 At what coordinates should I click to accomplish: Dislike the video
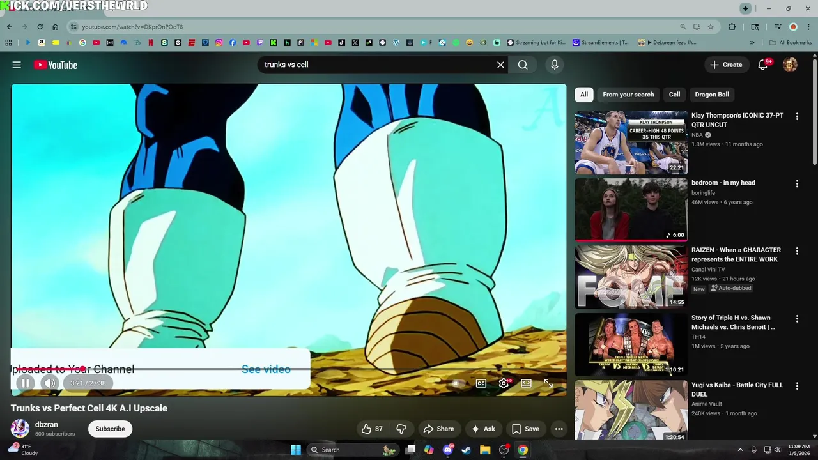tap(401, 429)
